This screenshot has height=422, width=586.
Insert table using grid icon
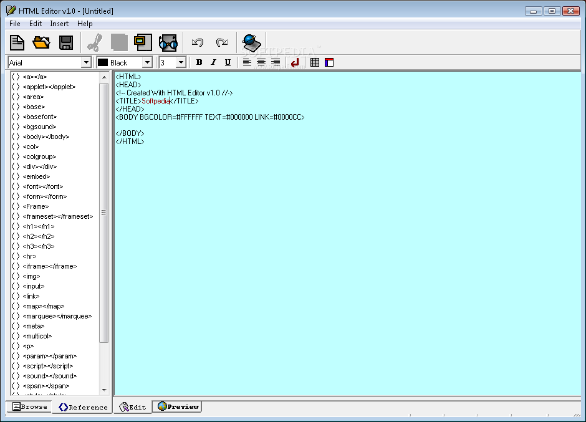tap(315, 62)
